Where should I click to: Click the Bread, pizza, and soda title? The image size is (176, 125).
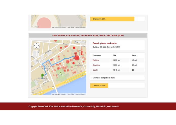105,43
